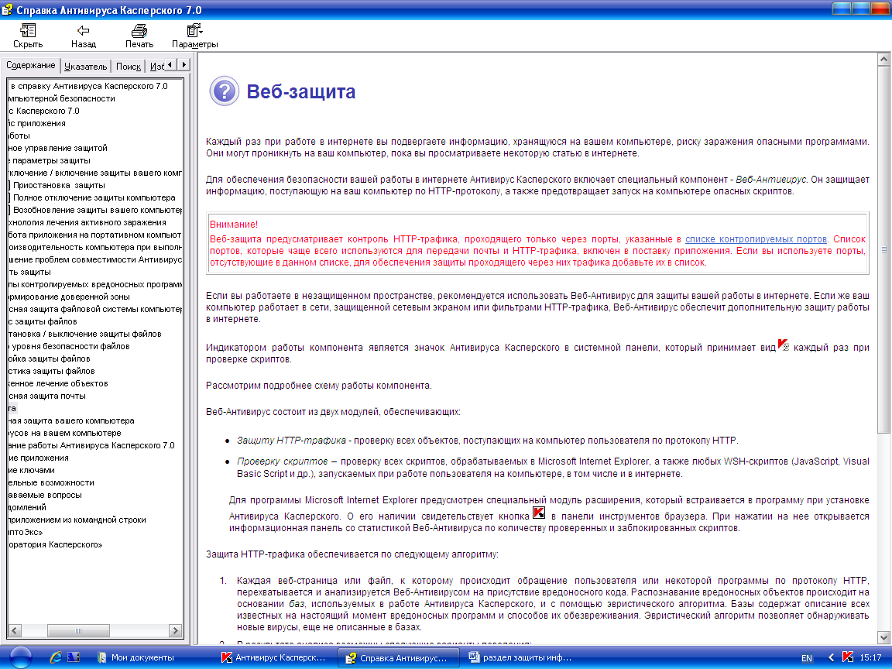Click the tab strip right scroll arrow
The height and width of the screenshot is (669, 892).
point(184,65)
